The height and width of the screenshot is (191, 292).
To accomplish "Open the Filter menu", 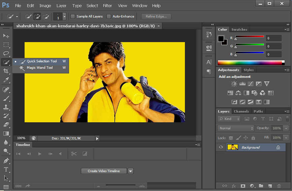I will [x=107, y=6].
